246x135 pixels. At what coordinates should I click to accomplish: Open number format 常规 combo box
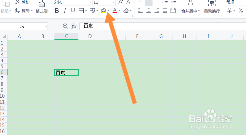[x=236, y=2]
